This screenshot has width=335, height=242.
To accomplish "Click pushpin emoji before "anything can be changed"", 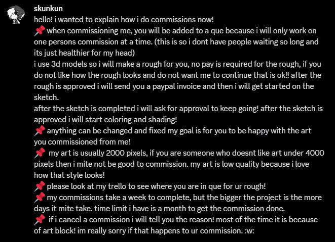I will point(40,131).
